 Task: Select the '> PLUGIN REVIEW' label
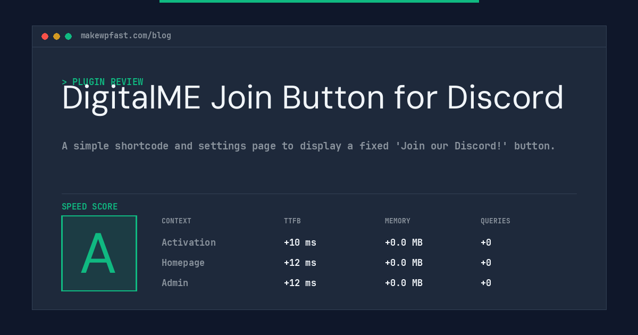click(x=103, y=82)
